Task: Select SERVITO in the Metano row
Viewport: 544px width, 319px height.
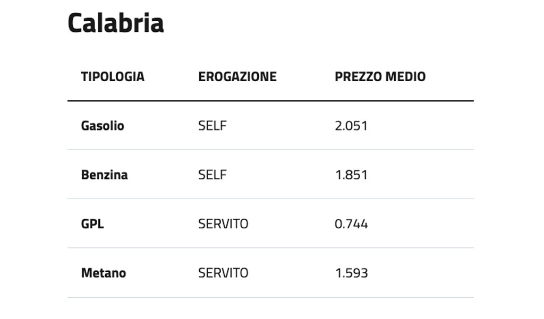Action: [223, 273]
